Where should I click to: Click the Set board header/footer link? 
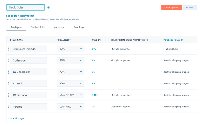(20, 16)
